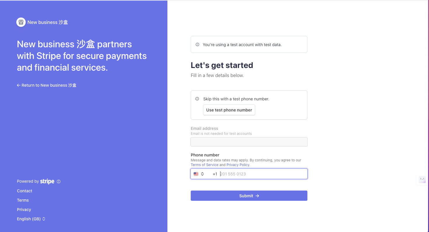Click the New business storefront logo icon

21,22
